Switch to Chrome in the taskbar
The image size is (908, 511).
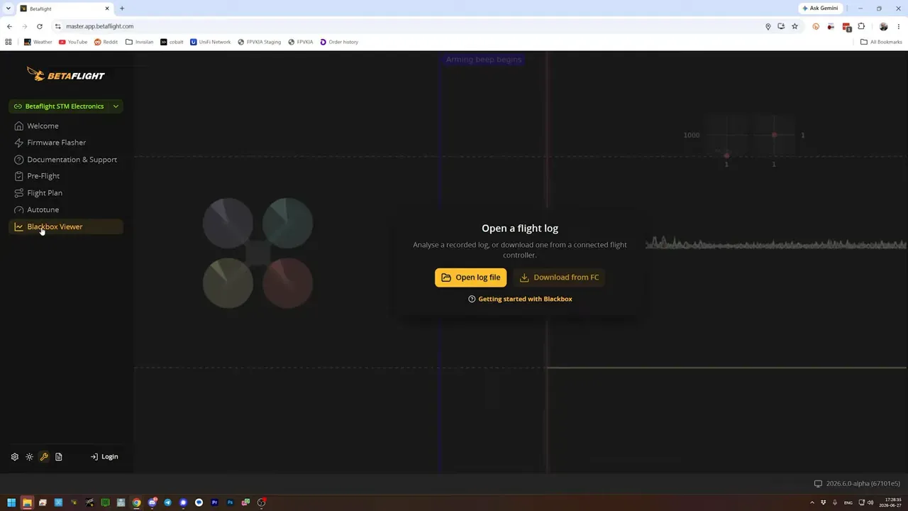[136, 502]
